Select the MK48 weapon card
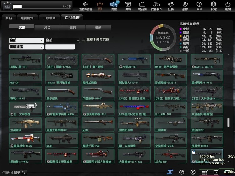Image resolution: width=235 pixels, height=176 pixels. click(x=62, y=140)
